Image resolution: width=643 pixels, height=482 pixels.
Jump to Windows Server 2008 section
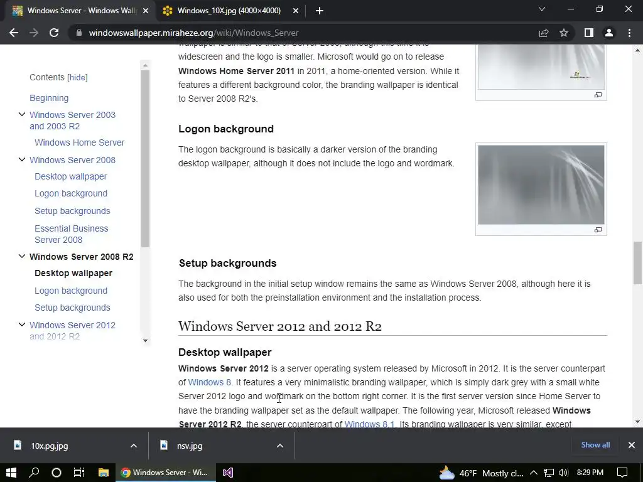[x=72, y=160]
